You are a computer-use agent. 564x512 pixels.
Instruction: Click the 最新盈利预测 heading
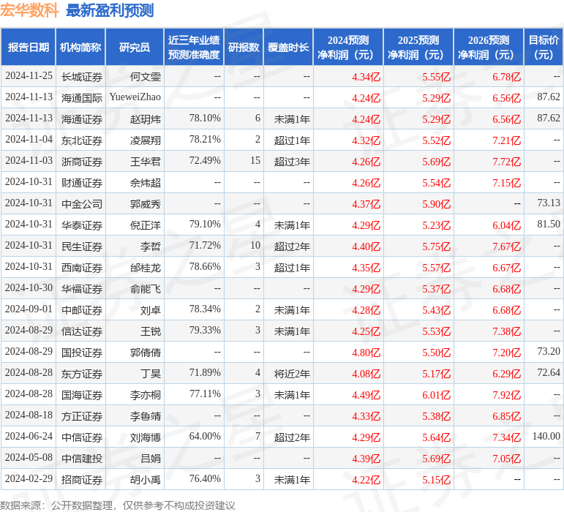click(x=110, y=10)
